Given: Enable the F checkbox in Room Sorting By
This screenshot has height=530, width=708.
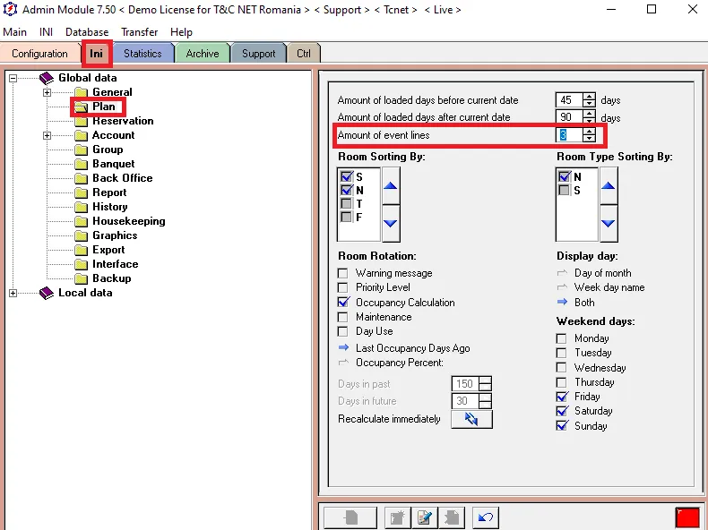Looking at the screenshot, I should (347, 217).
